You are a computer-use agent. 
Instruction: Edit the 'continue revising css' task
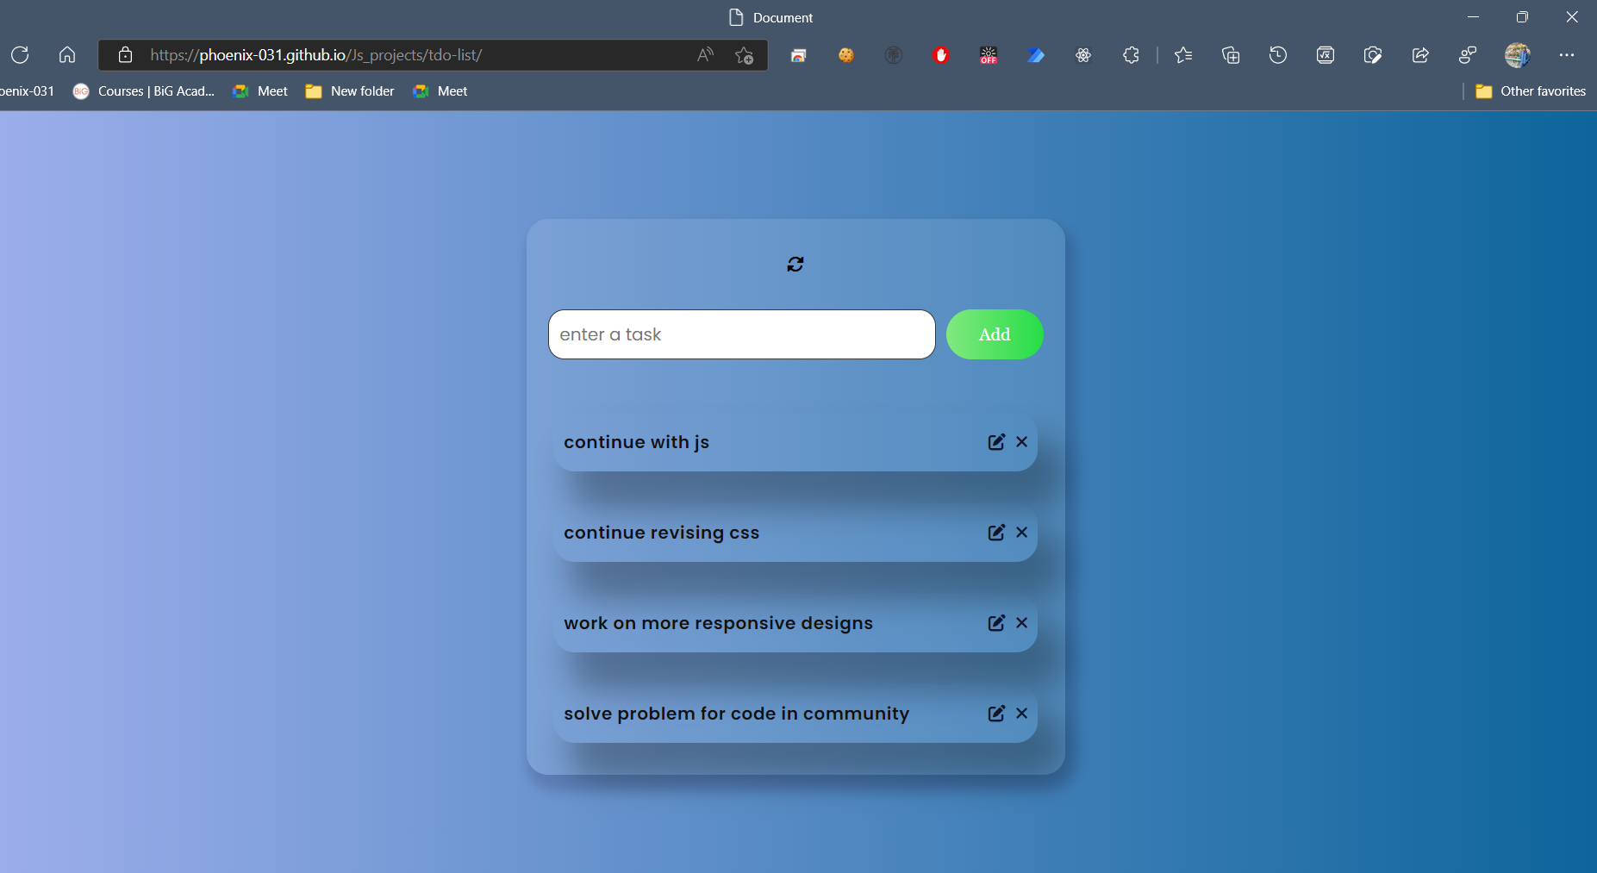[996, 532]
